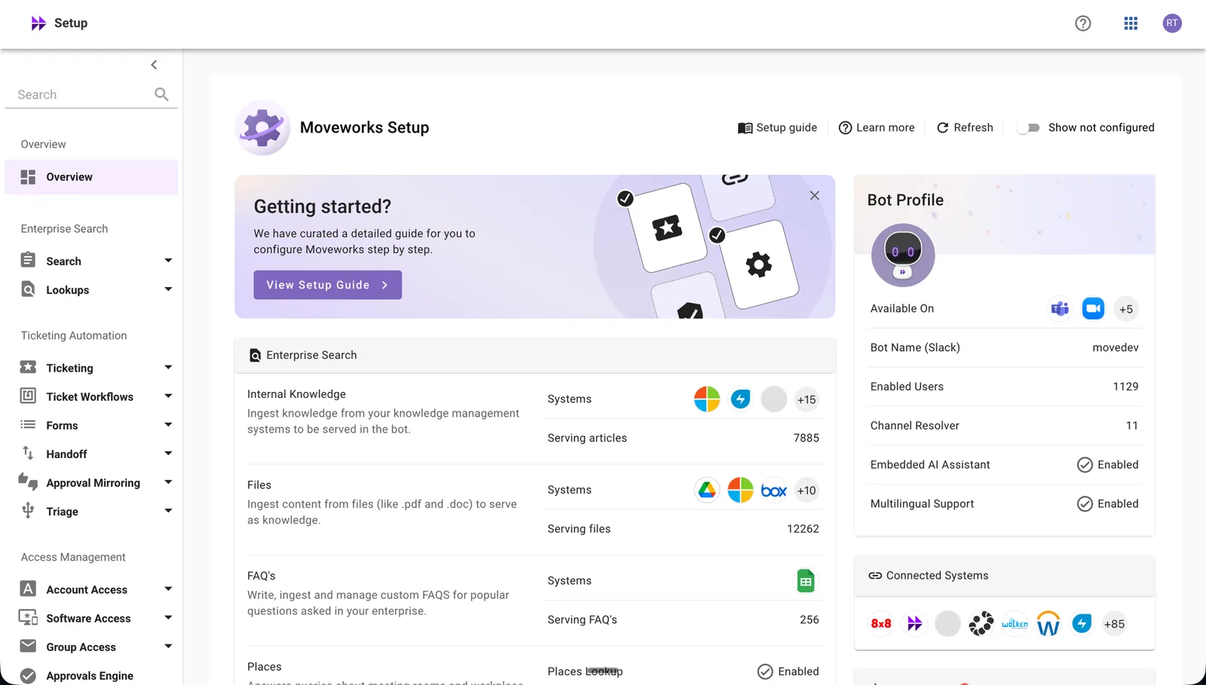The width and height of the screenshot is (1206, 685).
Task: Click the Microsoft Teams icon in Available On
Action: click(1060, 309)
